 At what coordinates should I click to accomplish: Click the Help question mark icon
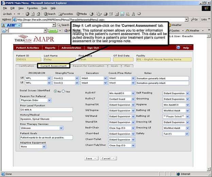(178, 48)
